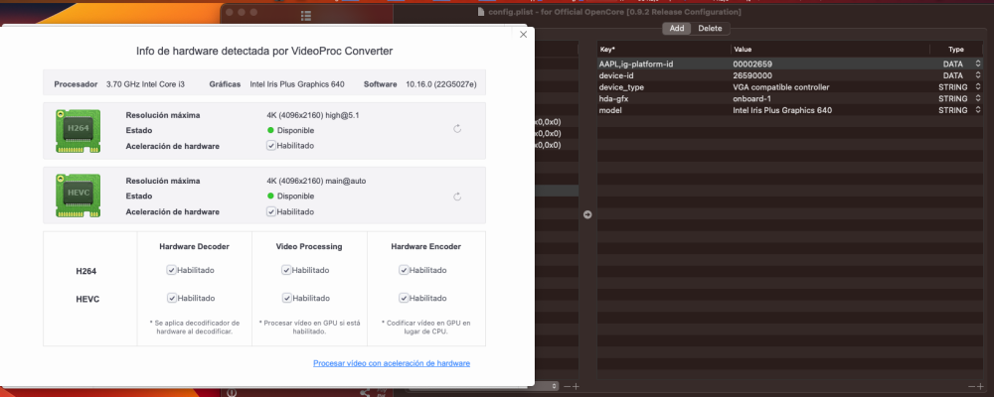The image size is (994, 397).
Task: Select the value 00002659
Action: coord(752,64)
